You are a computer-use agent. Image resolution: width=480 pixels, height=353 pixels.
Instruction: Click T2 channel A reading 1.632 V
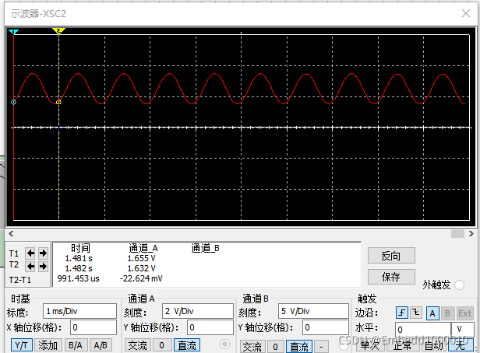[x=142, y=268]
